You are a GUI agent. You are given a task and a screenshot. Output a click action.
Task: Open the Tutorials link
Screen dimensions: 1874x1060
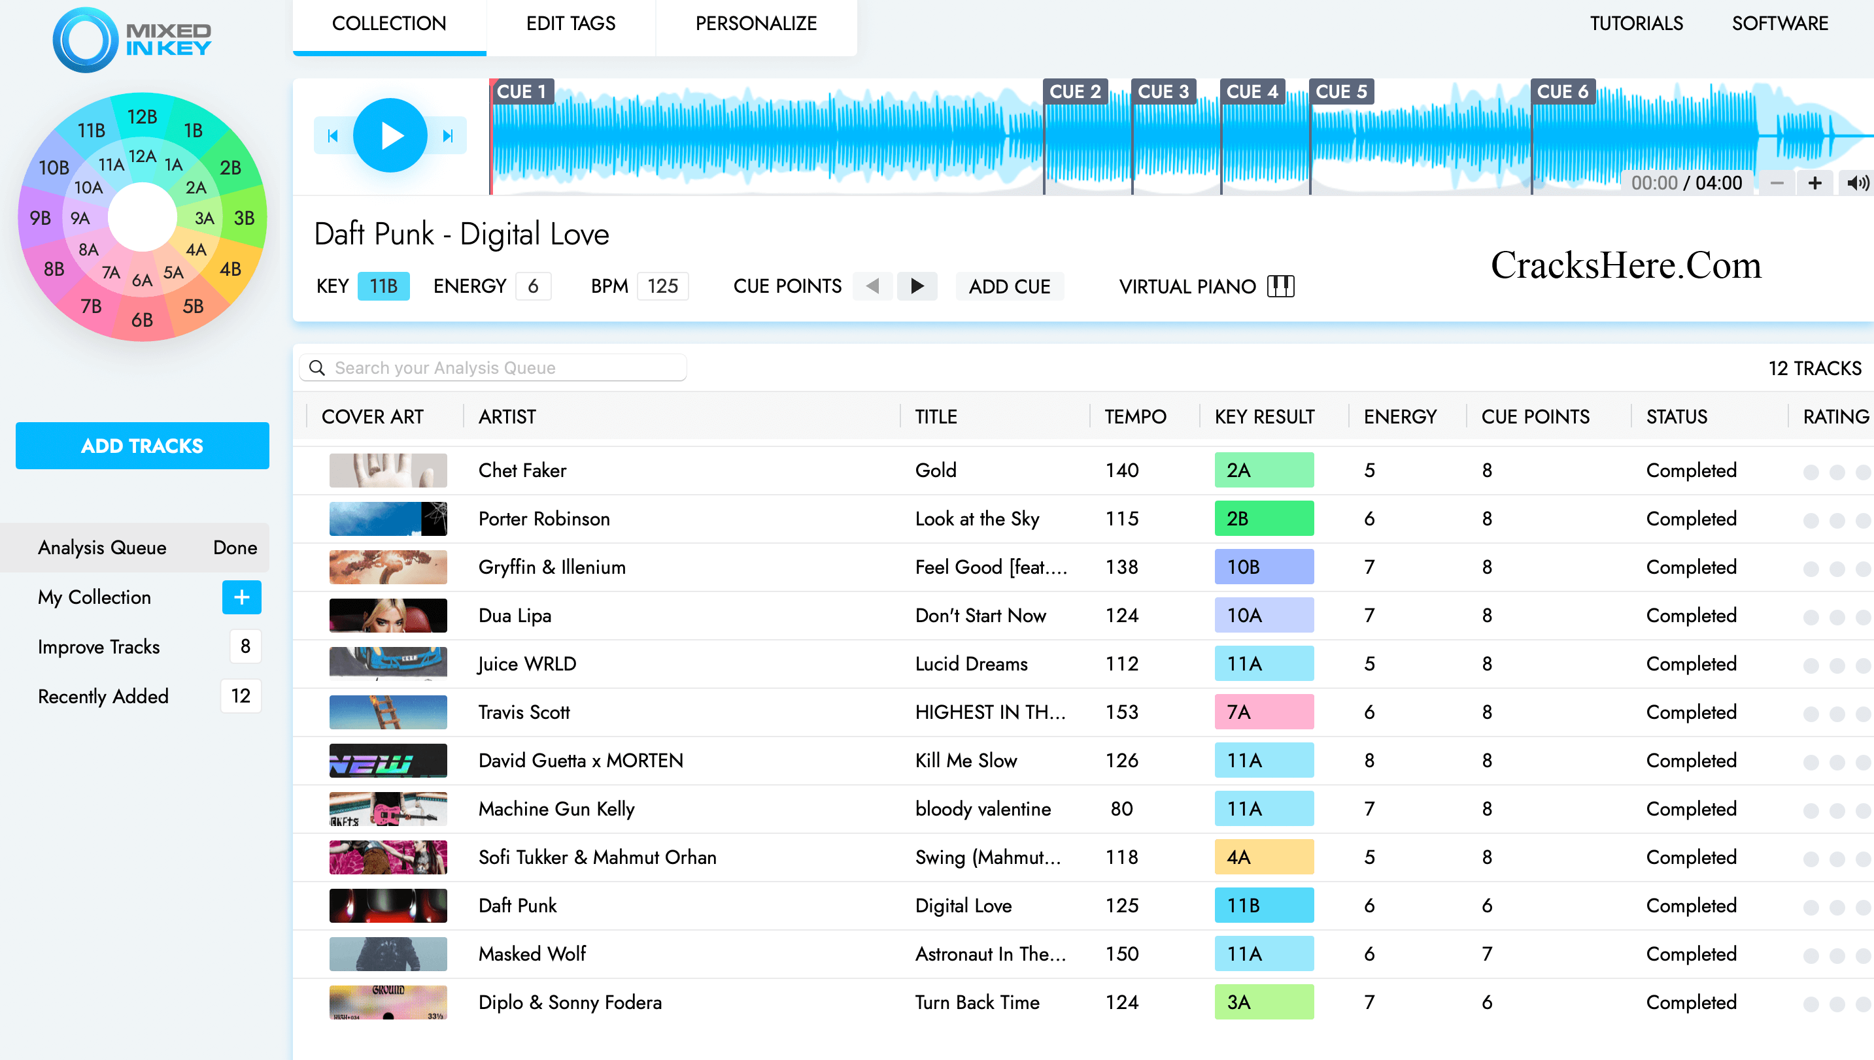point(1636,24)
